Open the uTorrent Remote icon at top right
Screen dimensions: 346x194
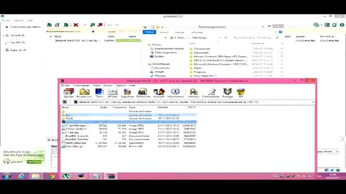(x=316, y=25)
